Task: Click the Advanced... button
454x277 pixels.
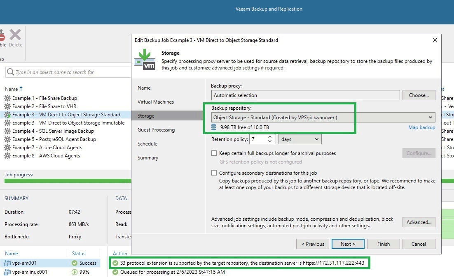Action: [419, 222]
